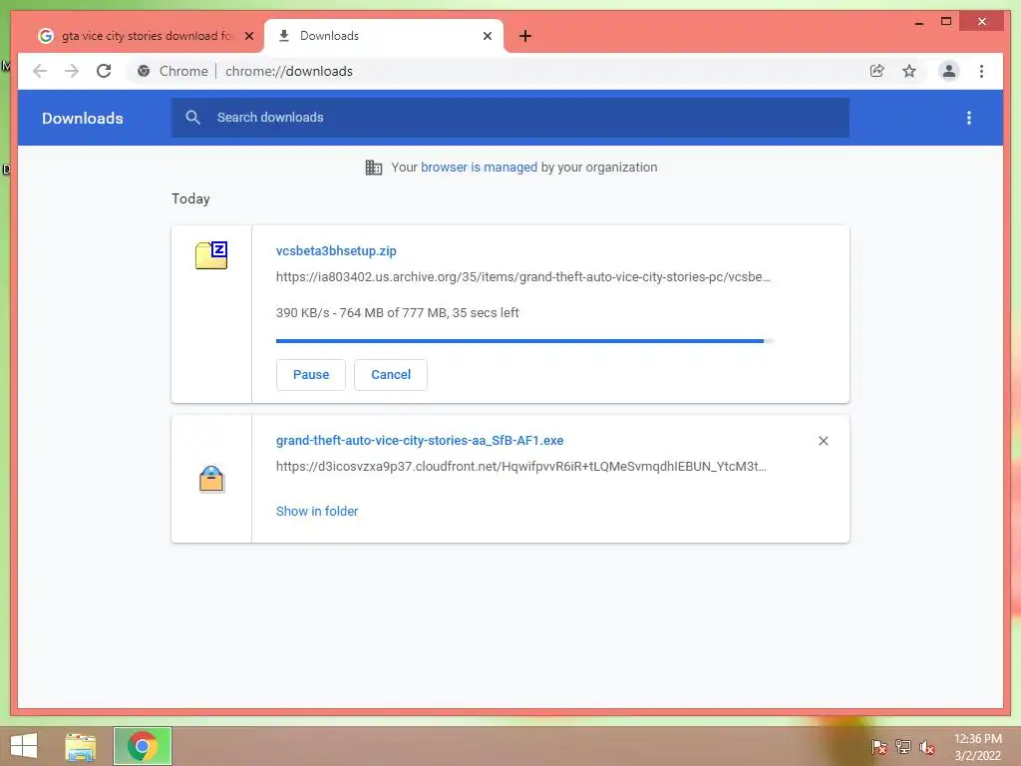Click the archive.org source URL
1021x766 pixels.
click(x=522, y=277)
